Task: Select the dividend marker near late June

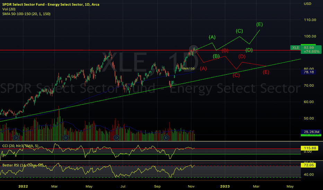Action: pyautogui.click(x=116, y=137)
